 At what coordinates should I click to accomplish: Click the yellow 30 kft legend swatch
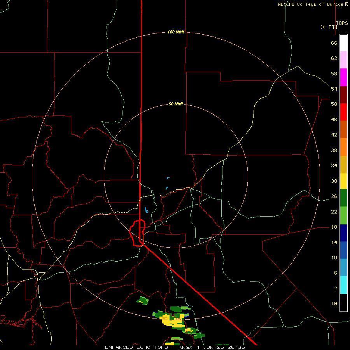tap(343, 181)
